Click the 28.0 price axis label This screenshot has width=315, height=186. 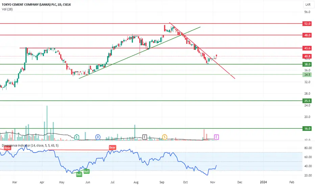[307, 93]
